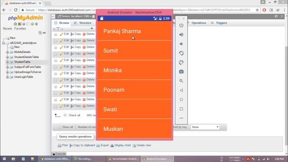Open the column options dropdown arrow
This screenshot has width=288, height=162.
92,28
